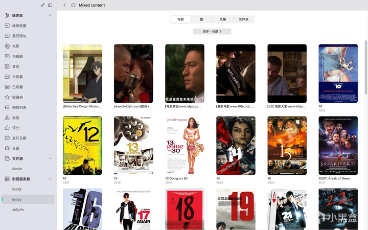Select the Jellyfin server
Image resolution: width=368 pixels, height=230 pixels.
coord(18,210)
